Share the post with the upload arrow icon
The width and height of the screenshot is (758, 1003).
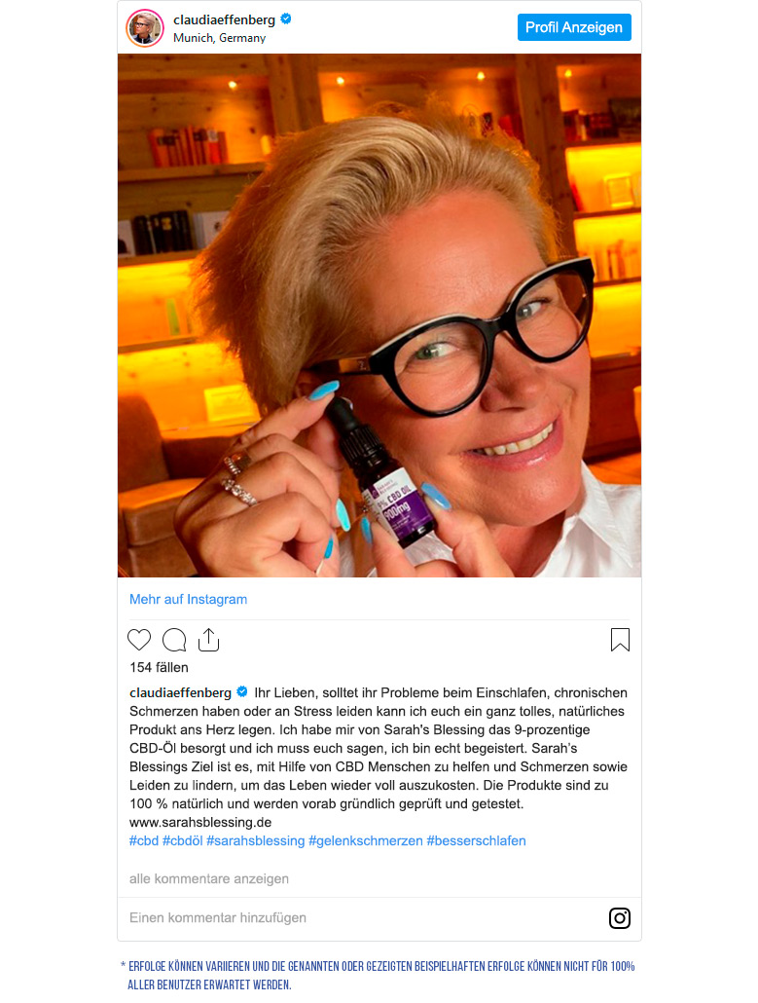[209, 640]
